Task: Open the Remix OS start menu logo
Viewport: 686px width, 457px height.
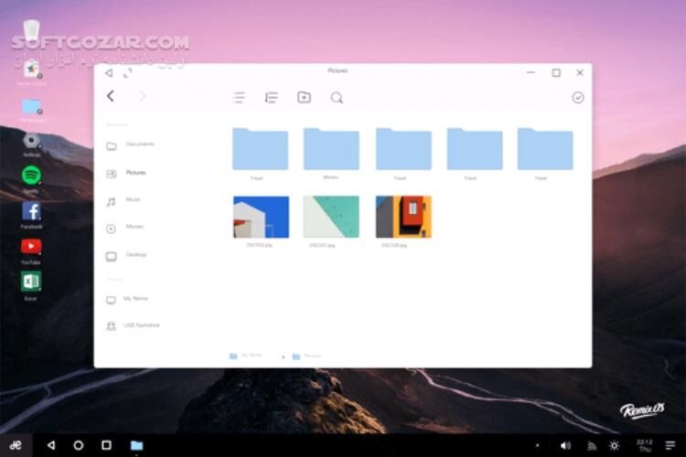Action: [16, 445]
